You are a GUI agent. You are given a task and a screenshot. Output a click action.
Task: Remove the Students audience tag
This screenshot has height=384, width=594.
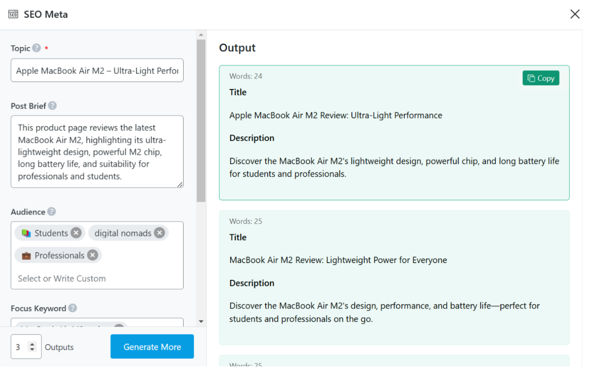76,233
